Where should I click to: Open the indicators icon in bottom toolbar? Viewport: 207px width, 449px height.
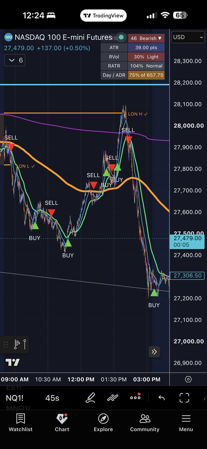tap(113, 398)
